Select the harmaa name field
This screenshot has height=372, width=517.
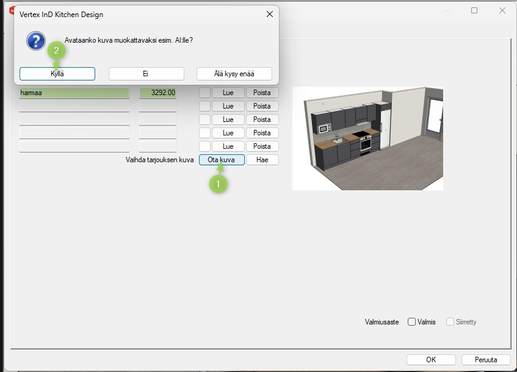[74, 93]
